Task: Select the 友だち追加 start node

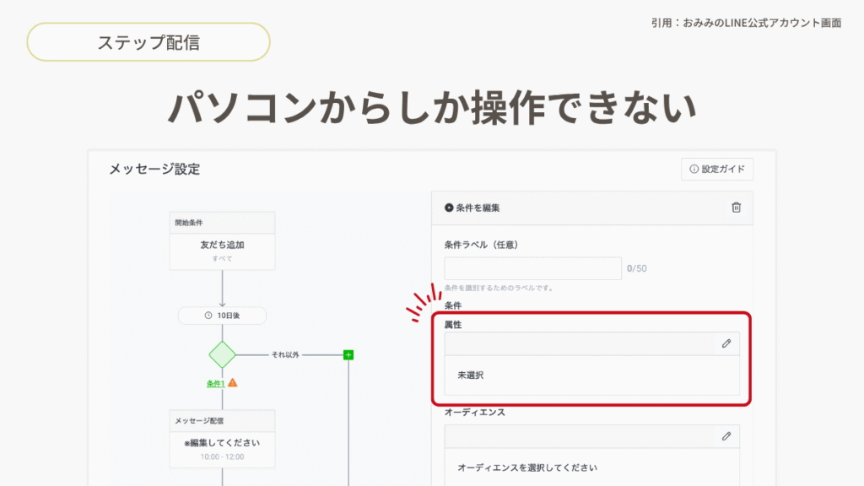Action: tap(222, 251)
